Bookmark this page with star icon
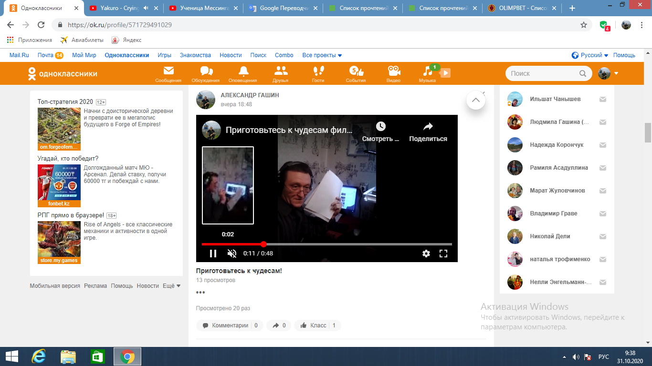 tap(584, 25)
